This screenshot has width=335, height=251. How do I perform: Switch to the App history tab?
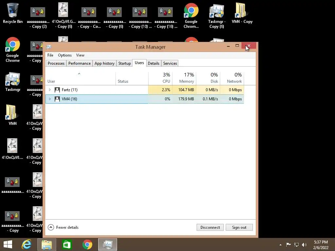104,63
